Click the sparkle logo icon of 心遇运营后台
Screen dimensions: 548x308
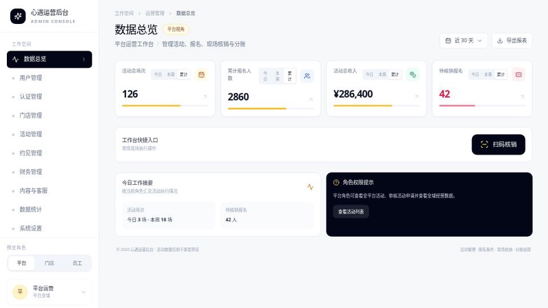(18, 16)
